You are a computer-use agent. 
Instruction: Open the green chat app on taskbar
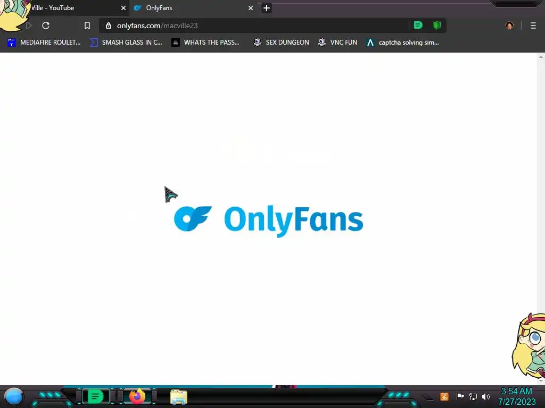(95, 396)
